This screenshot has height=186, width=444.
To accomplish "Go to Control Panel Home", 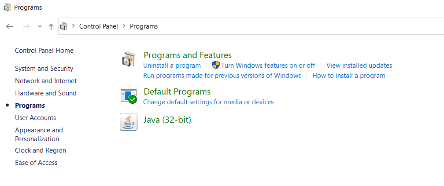I will [x=44, y=51].
